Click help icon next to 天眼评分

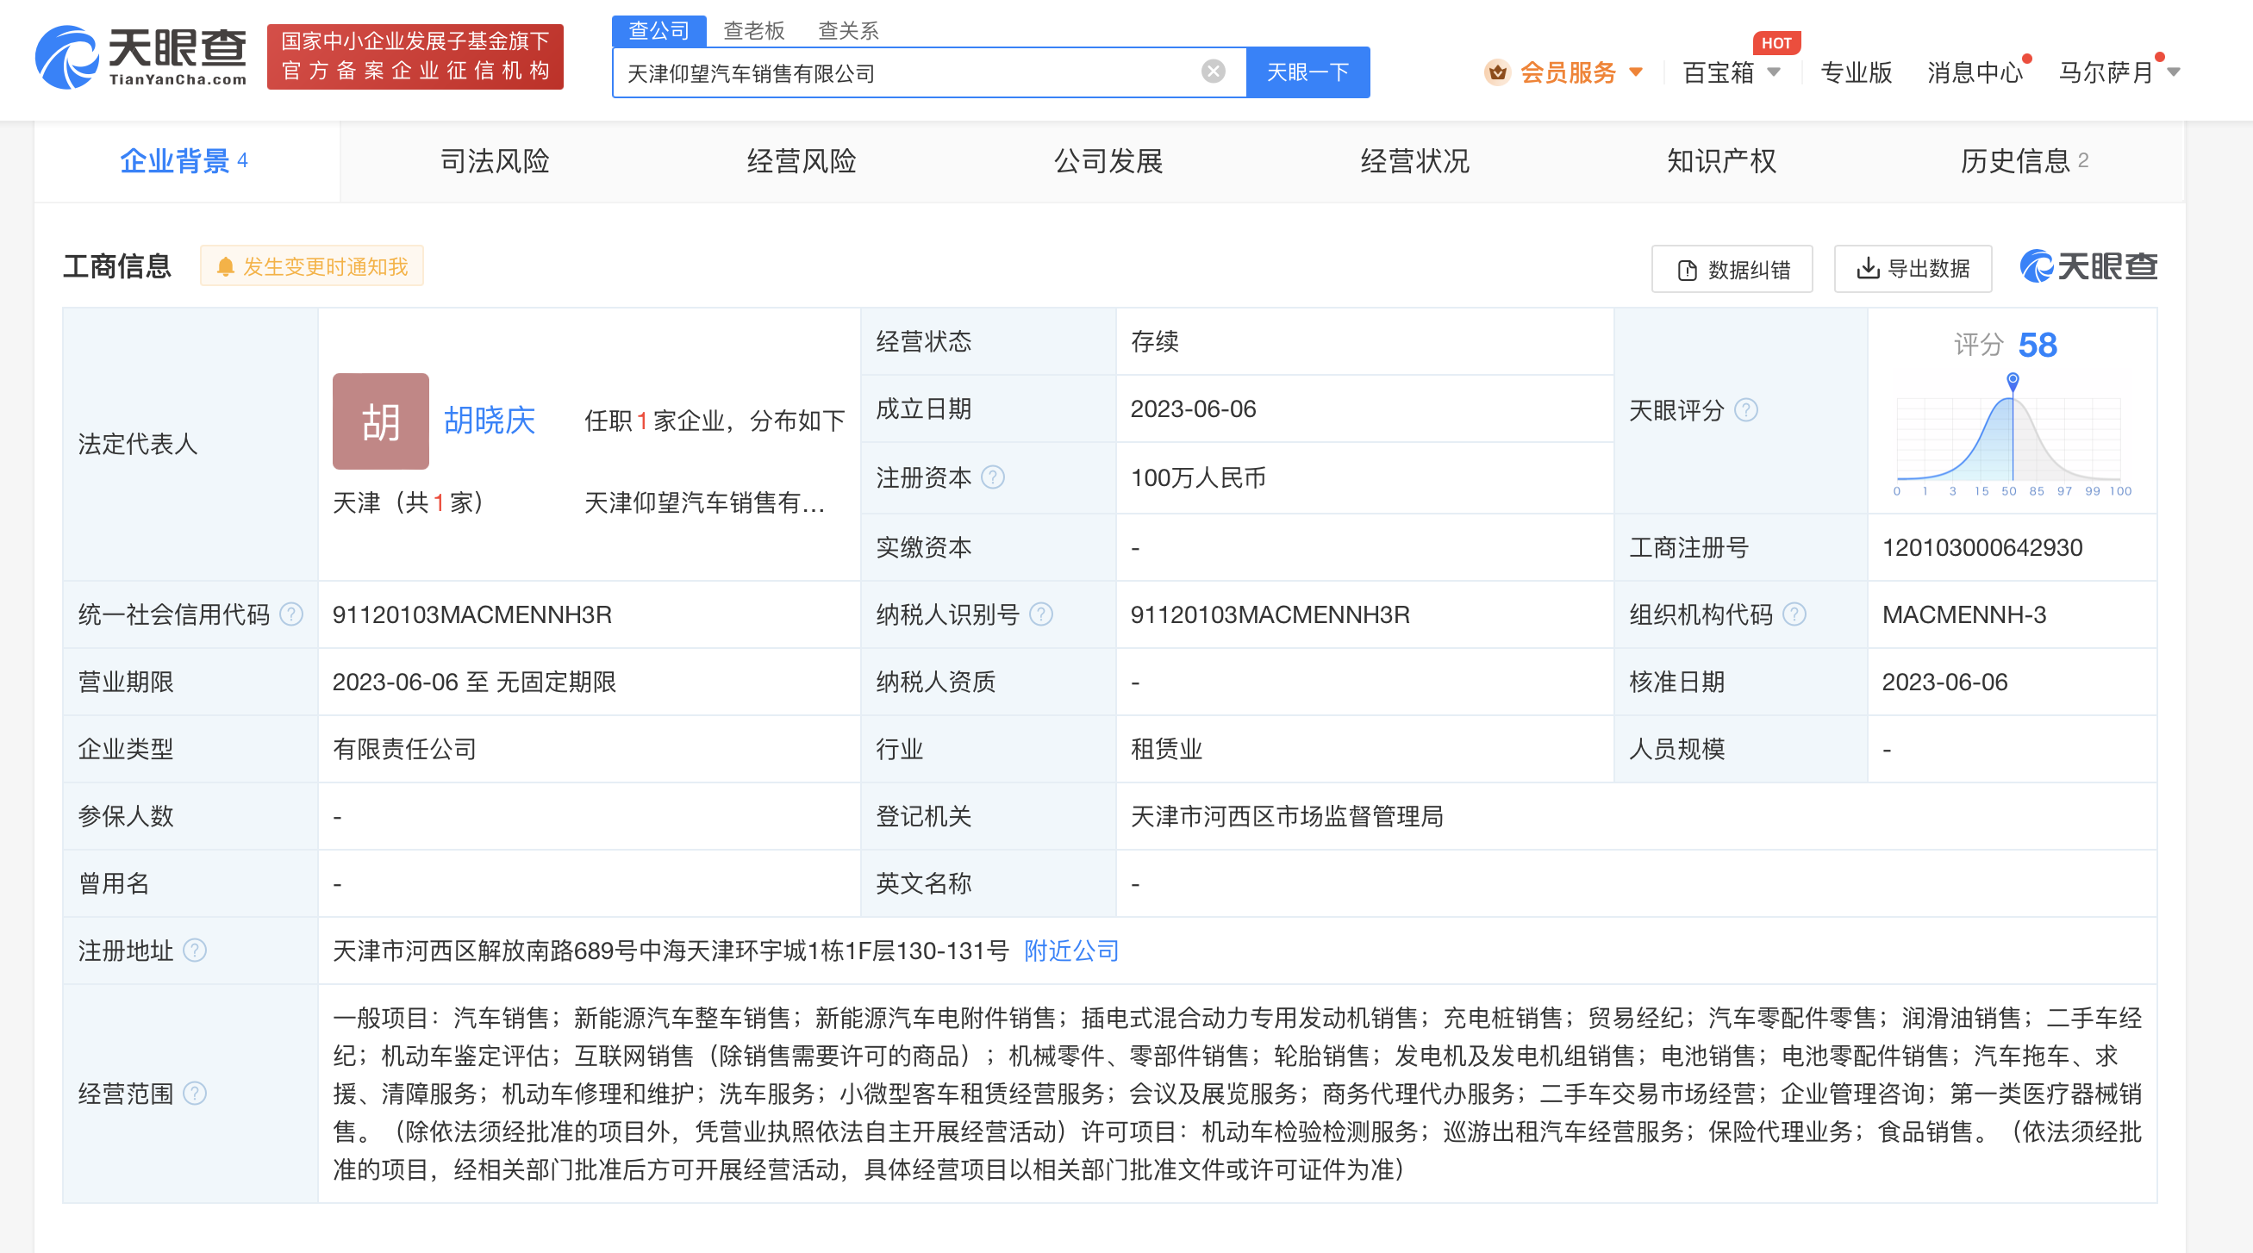click(1745, 410)
